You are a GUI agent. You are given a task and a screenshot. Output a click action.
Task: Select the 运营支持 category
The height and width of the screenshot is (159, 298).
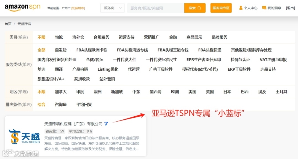(x=127, y=37)
